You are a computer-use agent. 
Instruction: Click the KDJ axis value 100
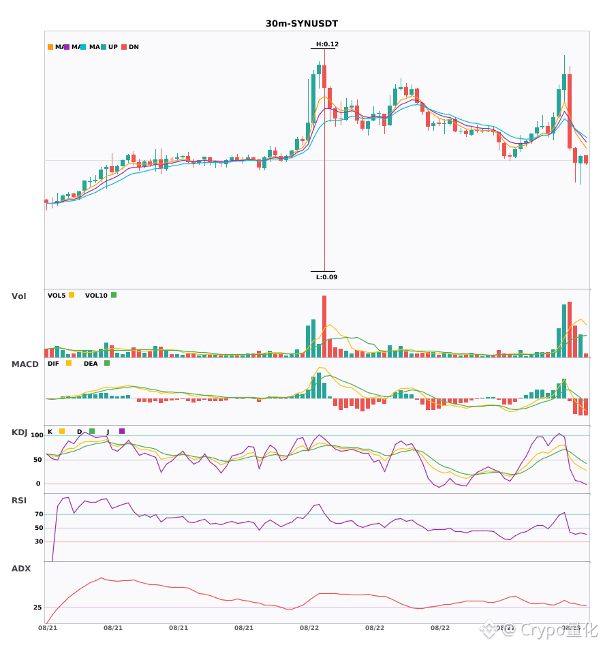click(37, 435)
